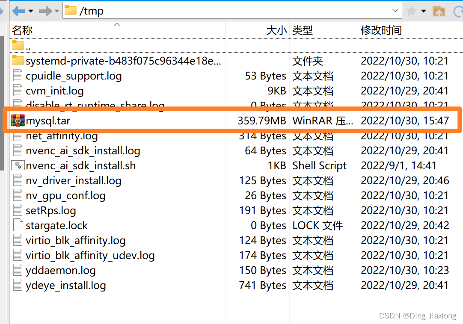The height and width of the screenshot is (324, 463).
Task: Open the Back history dropdown arrow
Action: point(31,11)
